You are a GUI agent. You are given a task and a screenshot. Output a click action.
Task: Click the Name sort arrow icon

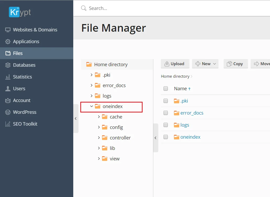click(189, 89)
